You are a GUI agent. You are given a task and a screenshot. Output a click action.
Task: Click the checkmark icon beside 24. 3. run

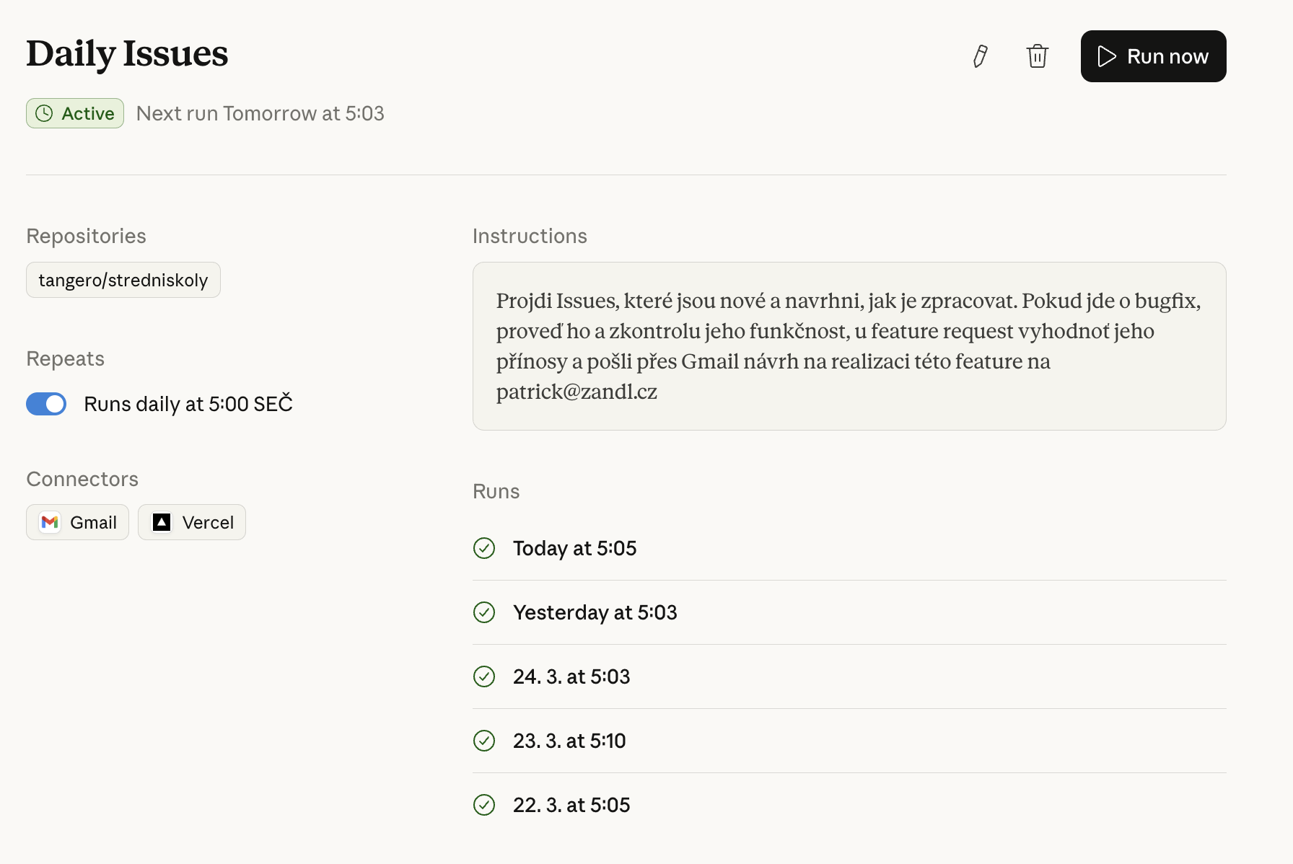[x=484, y=676]
